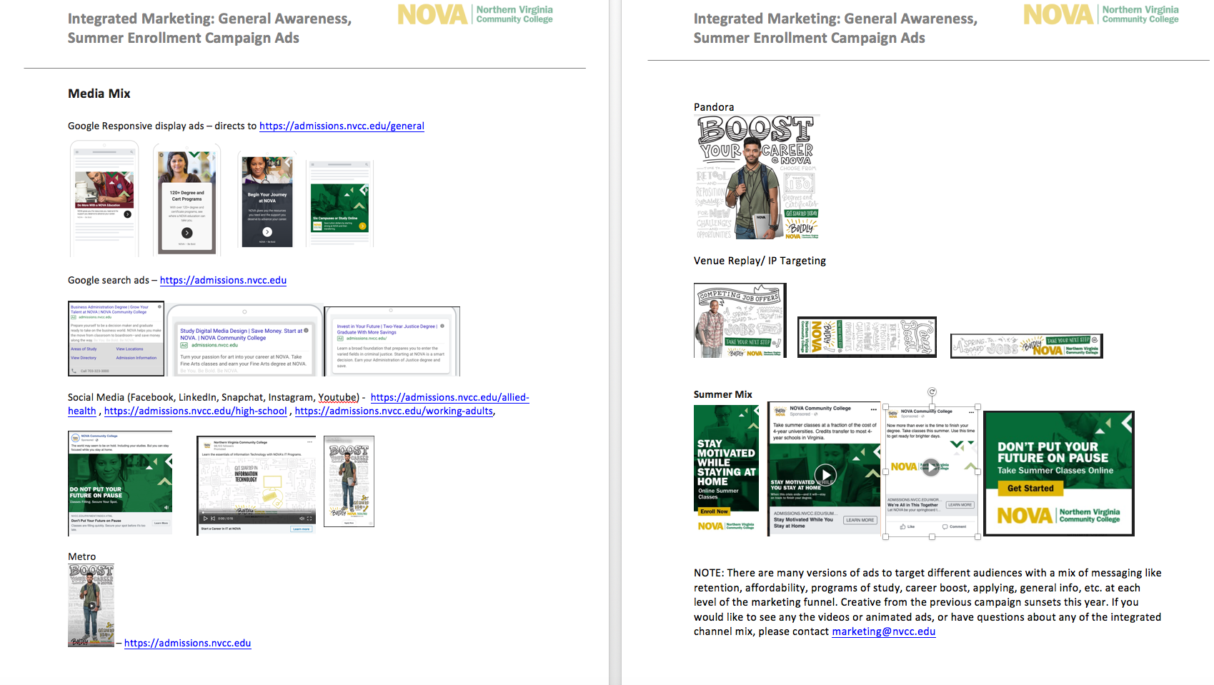1214x685 pixels.
Task: Select the 'Begin Your Journey at NOVA' display ad
Action: (x=267, y=200)
